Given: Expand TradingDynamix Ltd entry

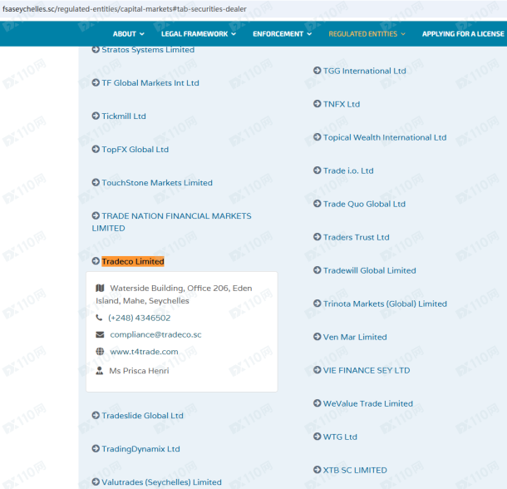Looking at the screenshot, I should point(140,449).
